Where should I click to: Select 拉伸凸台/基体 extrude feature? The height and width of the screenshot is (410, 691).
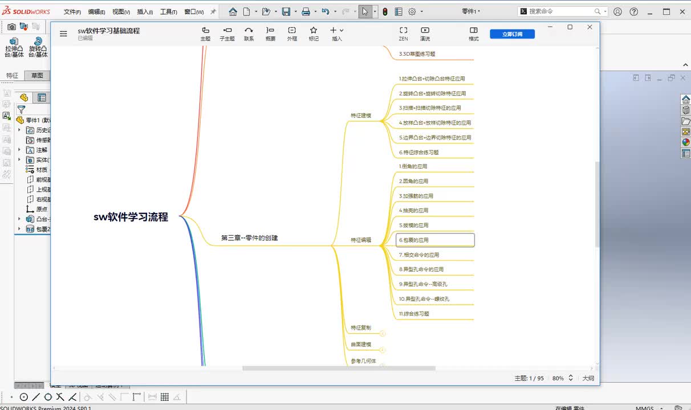click(x=14, y=47)
